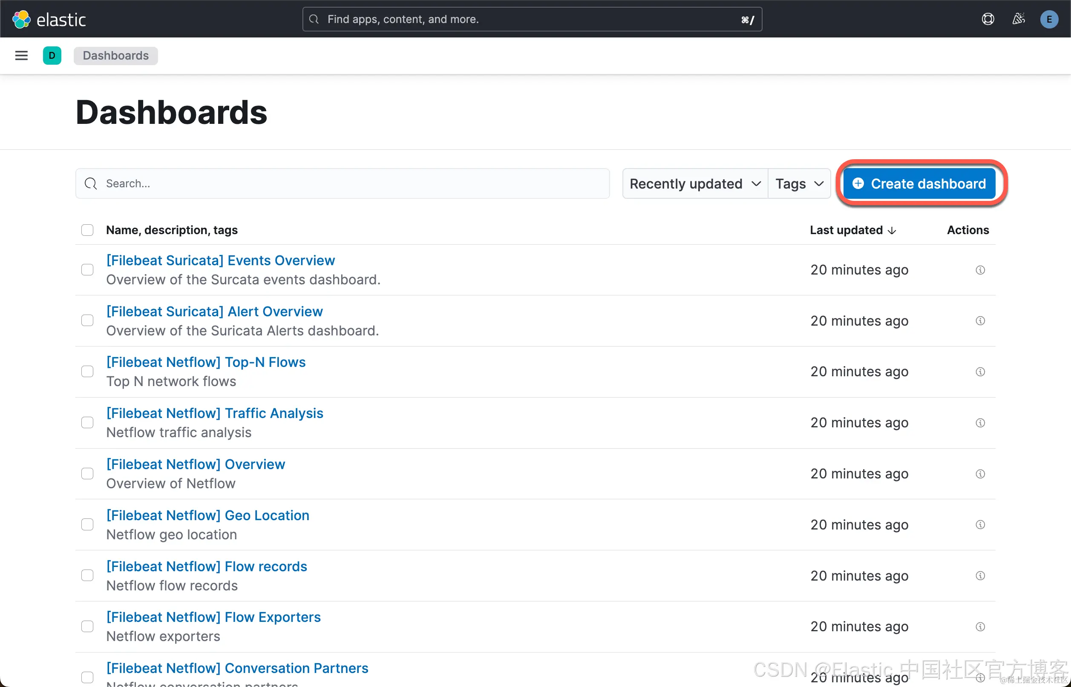Click the Create dashboard button
Viewport: 1071px width, 687px height.
point(919,184)
